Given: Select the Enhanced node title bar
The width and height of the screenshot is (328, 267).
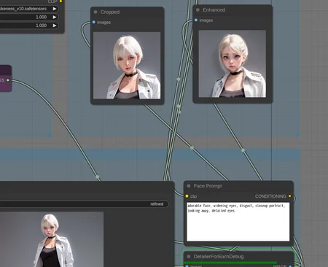Looking at the screenshot, I should (x=233, y=10).
